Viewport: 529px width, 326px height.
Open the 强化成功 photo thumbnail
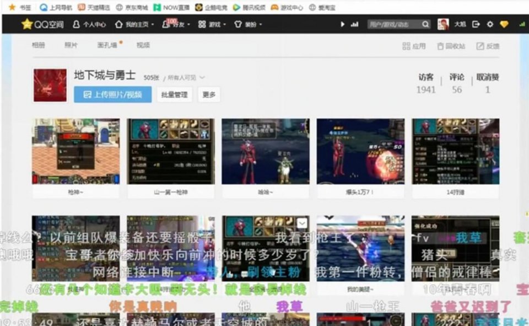[x=456, y=248]
